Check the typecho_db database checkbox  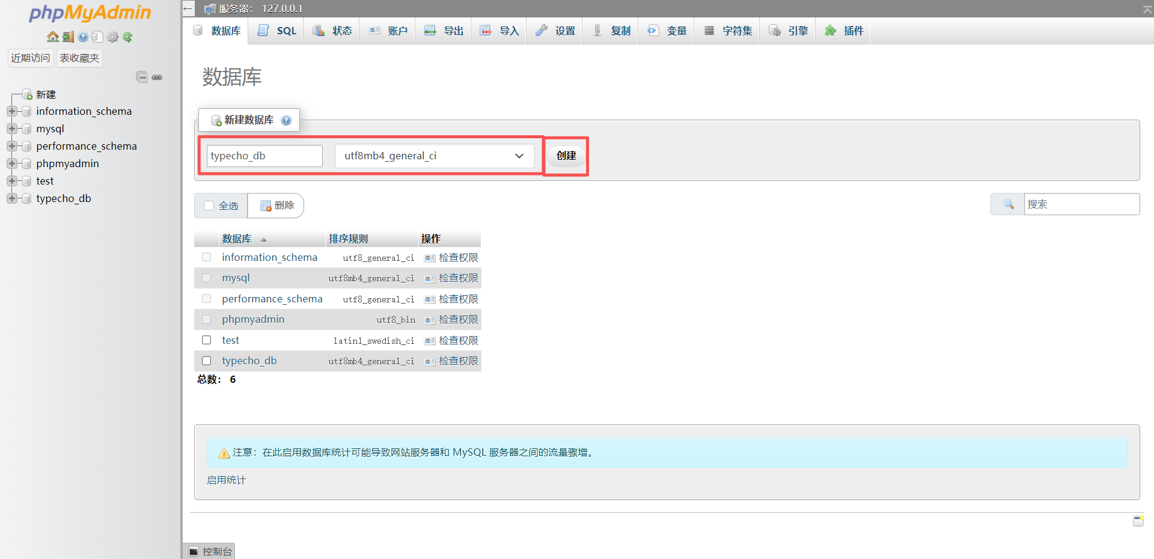(207, 361)
